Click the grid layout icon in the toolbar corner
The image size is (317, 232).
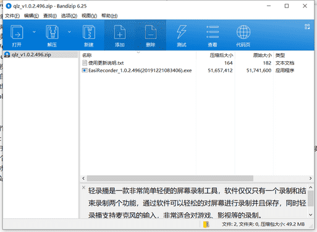(x=307, y=27)
